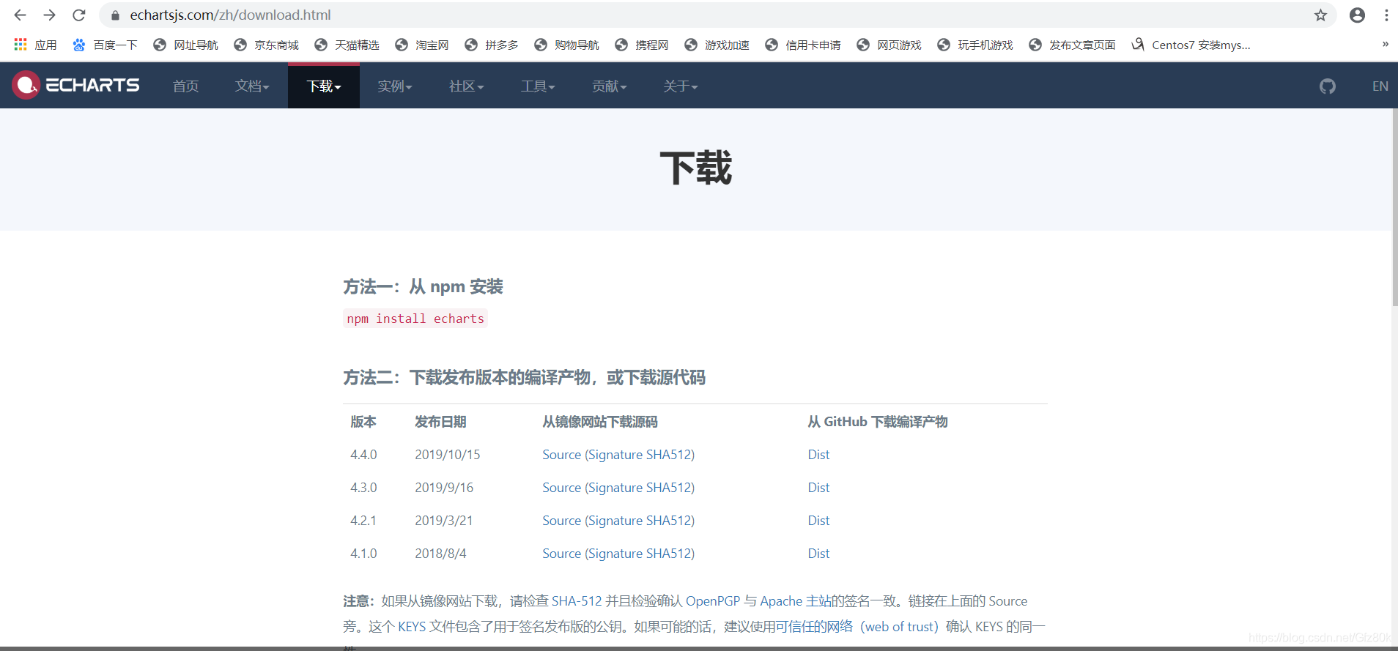Image resolution: width=1398 pixels, height=651 pixels.
Task: Click Signature link for version 4.1.0
Action: click(615, 554)
